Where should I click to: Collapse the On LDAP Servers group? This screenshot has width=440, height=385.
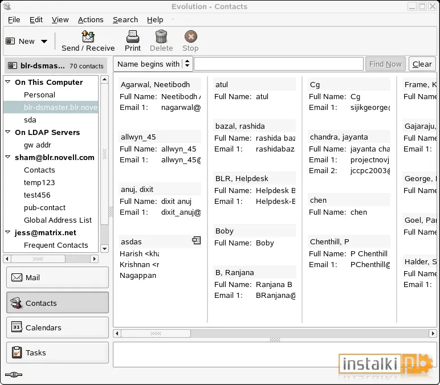tap(8, 132)
